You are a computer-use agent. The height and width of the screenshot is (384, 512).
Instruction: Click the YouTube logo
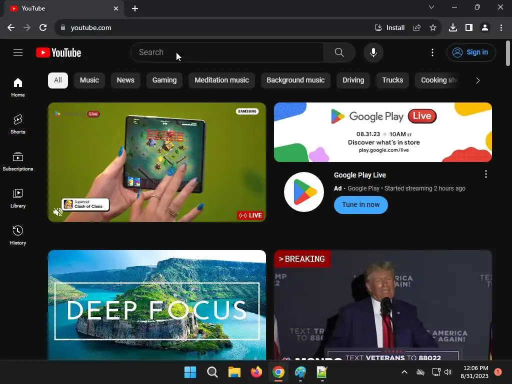pyautogui.click(x=58, y=52)
